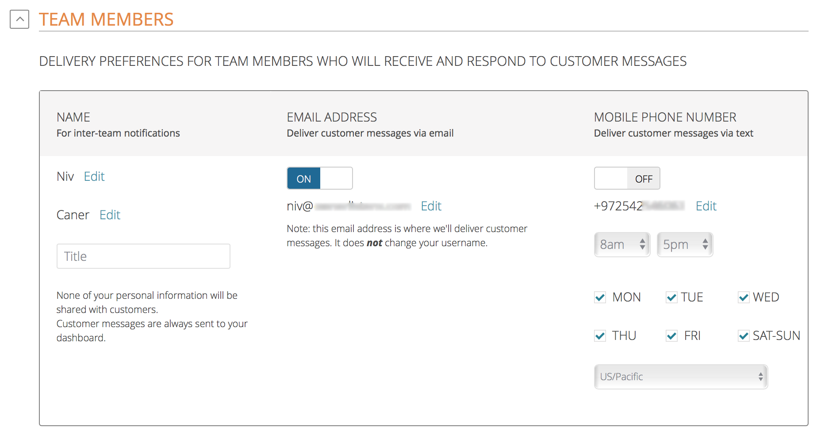Uncheck the MON checkbox
Screen dimensions: 836x435
coord(600,298)
